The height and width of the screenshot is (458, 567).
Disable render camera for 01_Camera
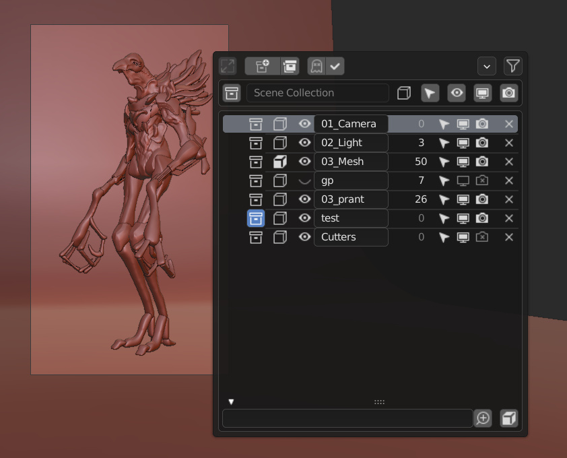coord(482,124)
